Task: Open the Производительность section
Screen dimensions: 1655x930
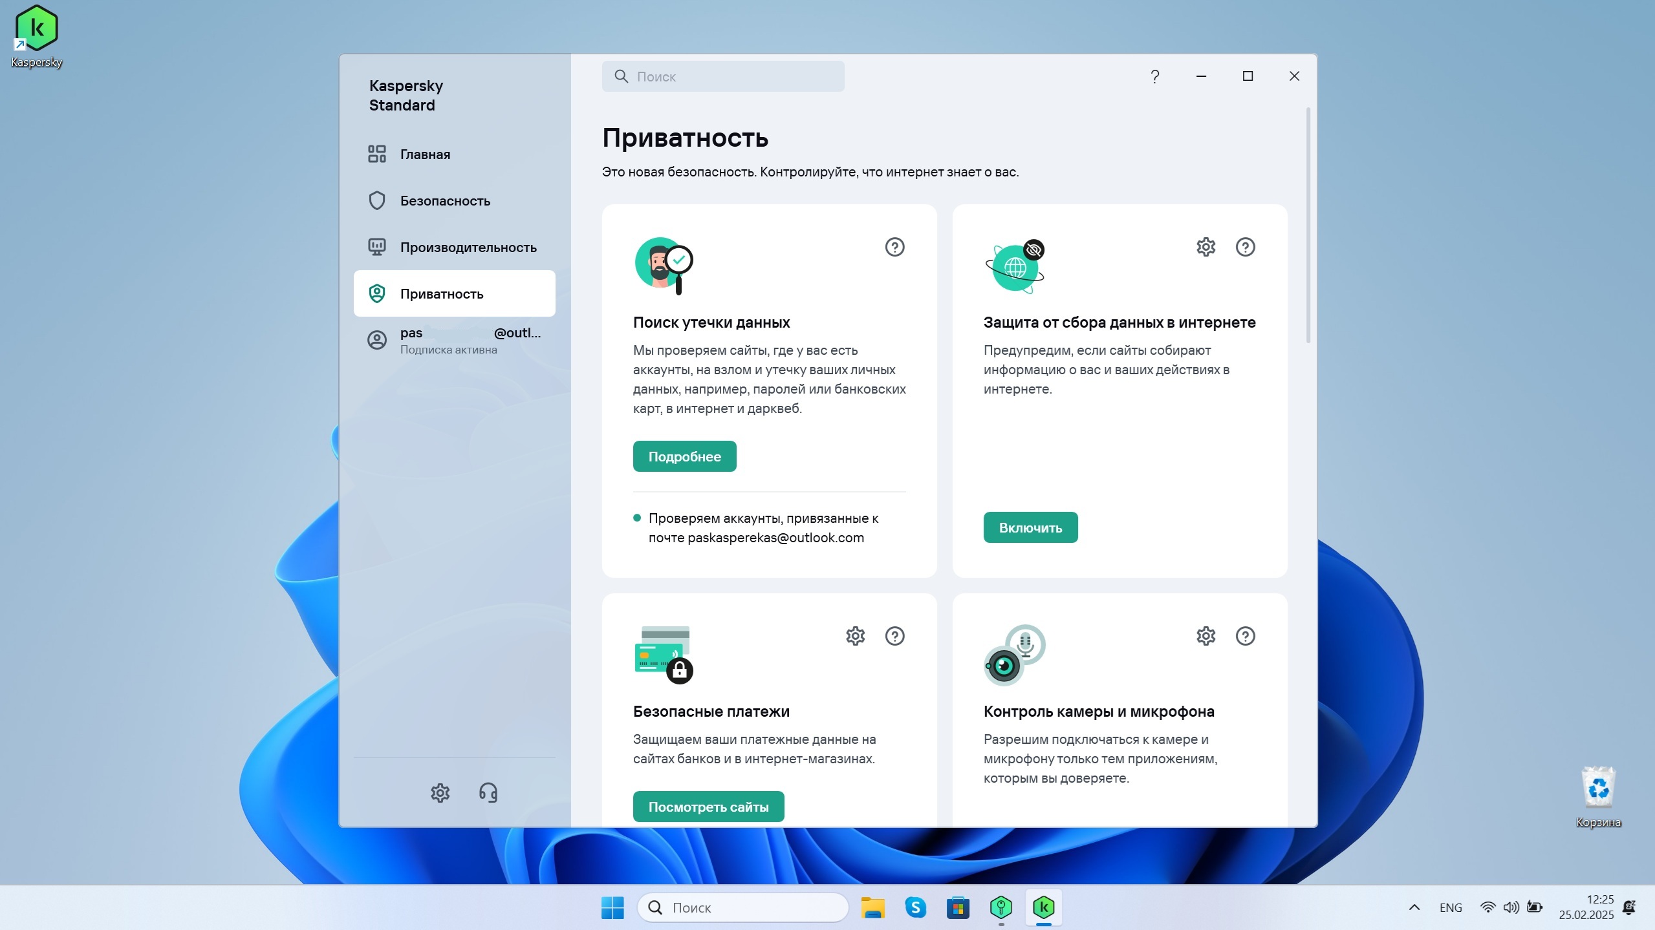Action: [x=468, y=247]
